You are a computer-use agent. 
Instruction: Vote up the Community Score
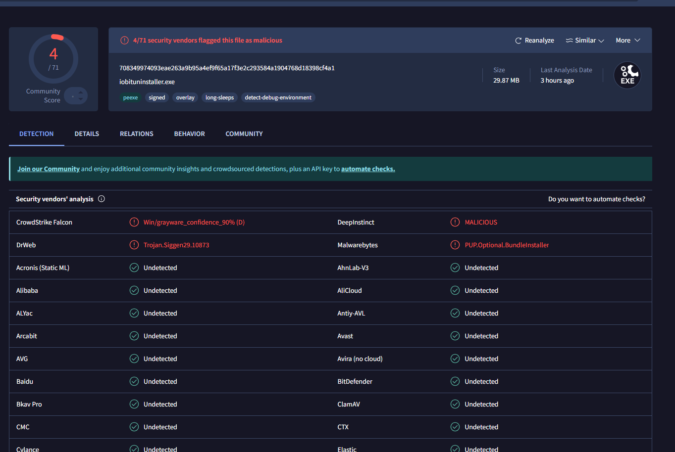(81, 92)
